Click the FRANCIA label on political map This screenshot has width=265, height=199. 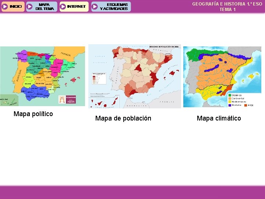(x=66, y=54)
